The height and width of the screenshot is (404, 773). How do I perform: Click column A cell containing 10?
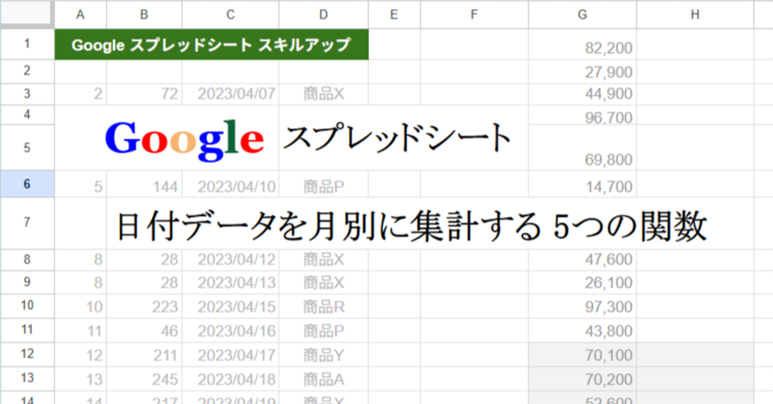click(x=81, y=305)
